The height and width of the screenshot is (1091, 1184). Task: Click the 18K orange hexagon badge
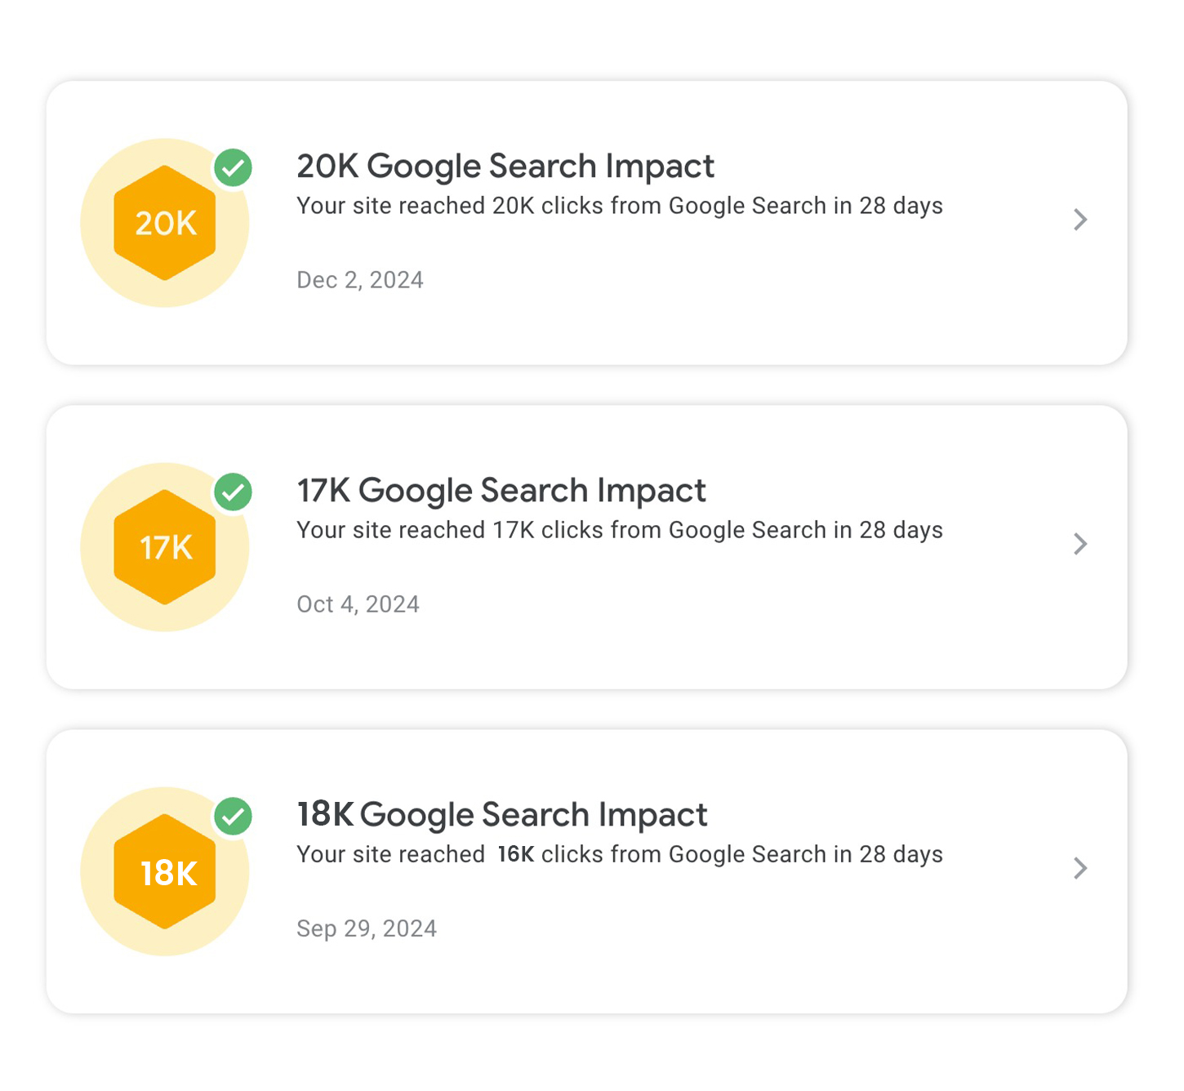click(165, 871)
